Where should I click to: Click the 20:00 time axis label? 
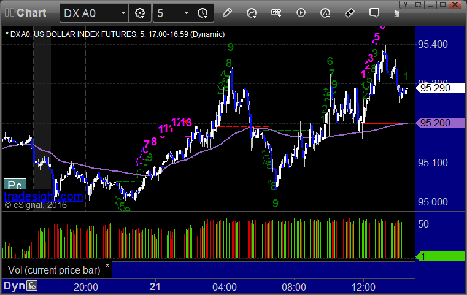tap(86, 287)
